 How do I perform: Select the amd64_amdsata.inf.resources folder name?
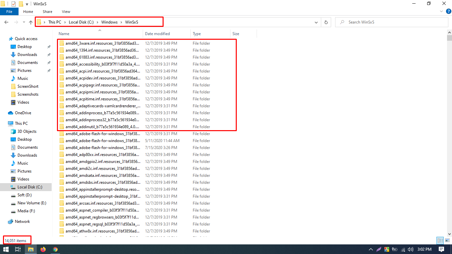(103, 176)
